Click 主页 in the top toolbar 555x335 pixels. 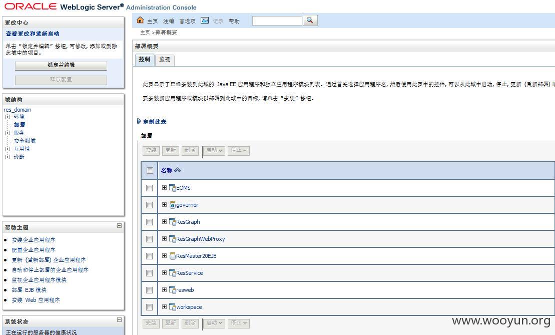(153, 21)
